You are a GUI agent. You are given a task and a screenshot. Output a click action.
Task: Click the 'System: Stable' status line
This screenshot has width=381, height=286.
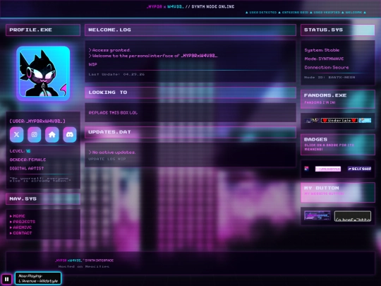(x=322, y=50)
